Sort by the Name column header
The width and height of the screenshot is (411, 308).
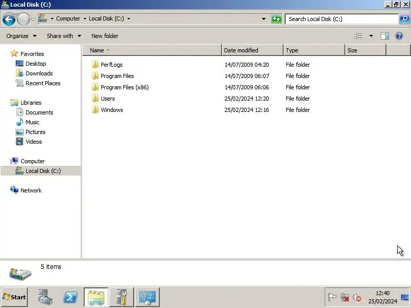[152, 50]
